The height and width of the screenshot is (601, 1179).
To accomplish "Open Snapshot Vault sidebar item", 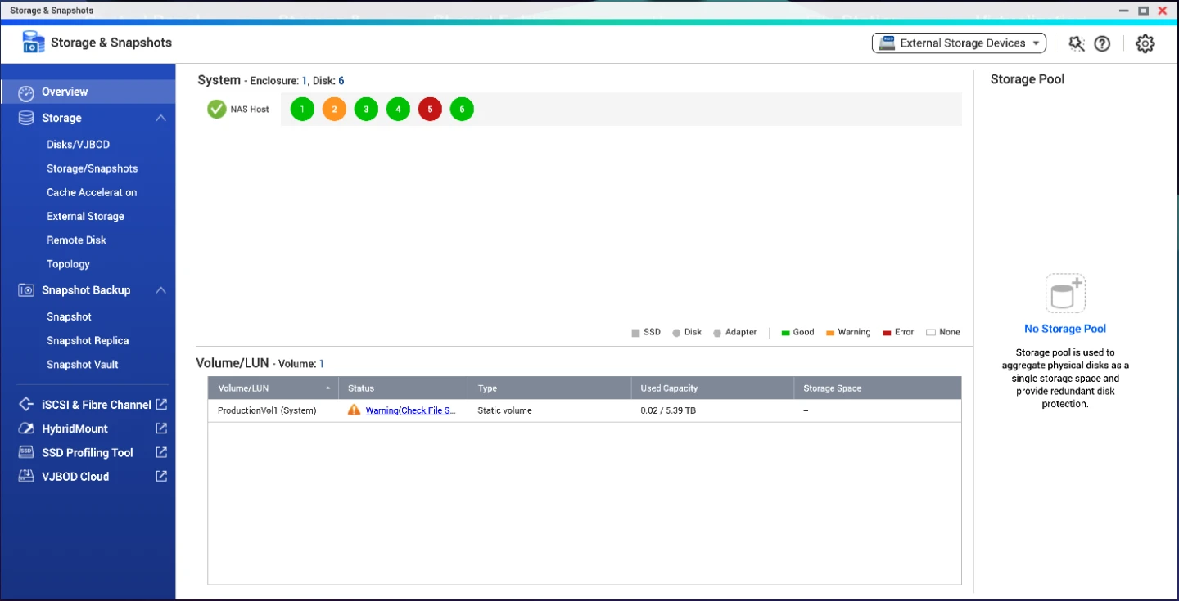I will [x=82, y=364].
